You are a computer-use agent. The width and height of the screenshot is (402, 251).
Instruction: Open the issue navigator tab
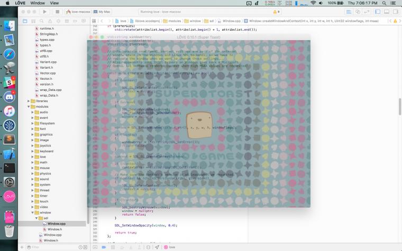pos(50,21)
